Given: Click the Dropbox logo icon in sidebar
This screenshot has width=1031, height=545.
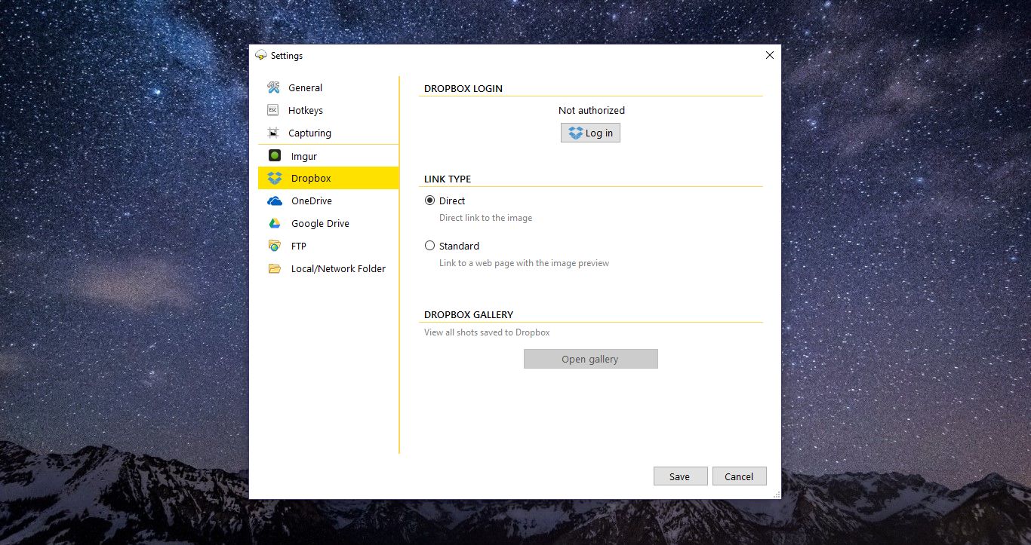Looking at the screenshot, I should coord(275,179).
